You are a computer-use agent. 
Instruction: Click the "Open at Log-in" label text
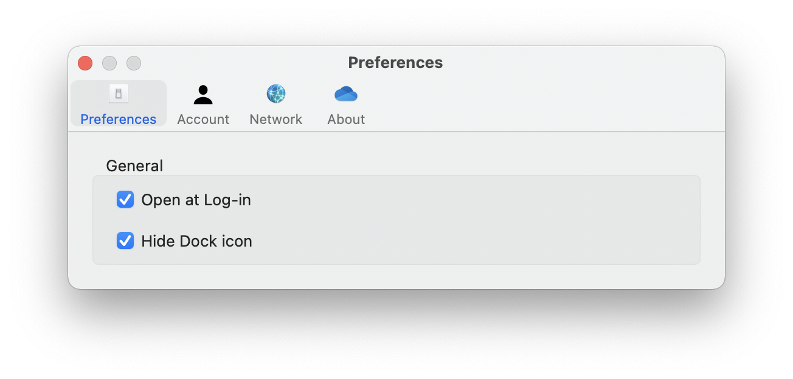pos(196,200)
